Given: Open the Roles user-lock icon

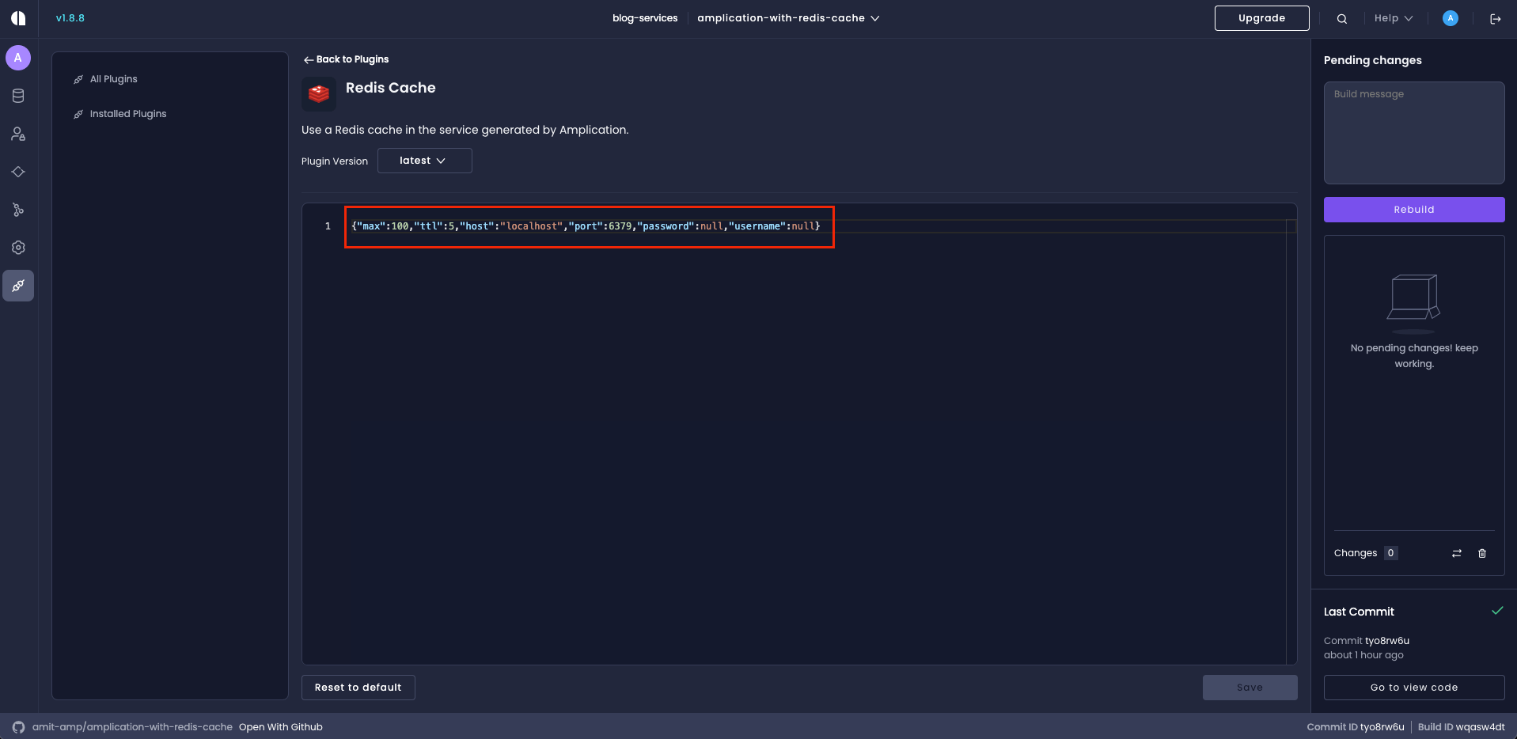Looking at the screenshot, I should (x=18, y=134).
